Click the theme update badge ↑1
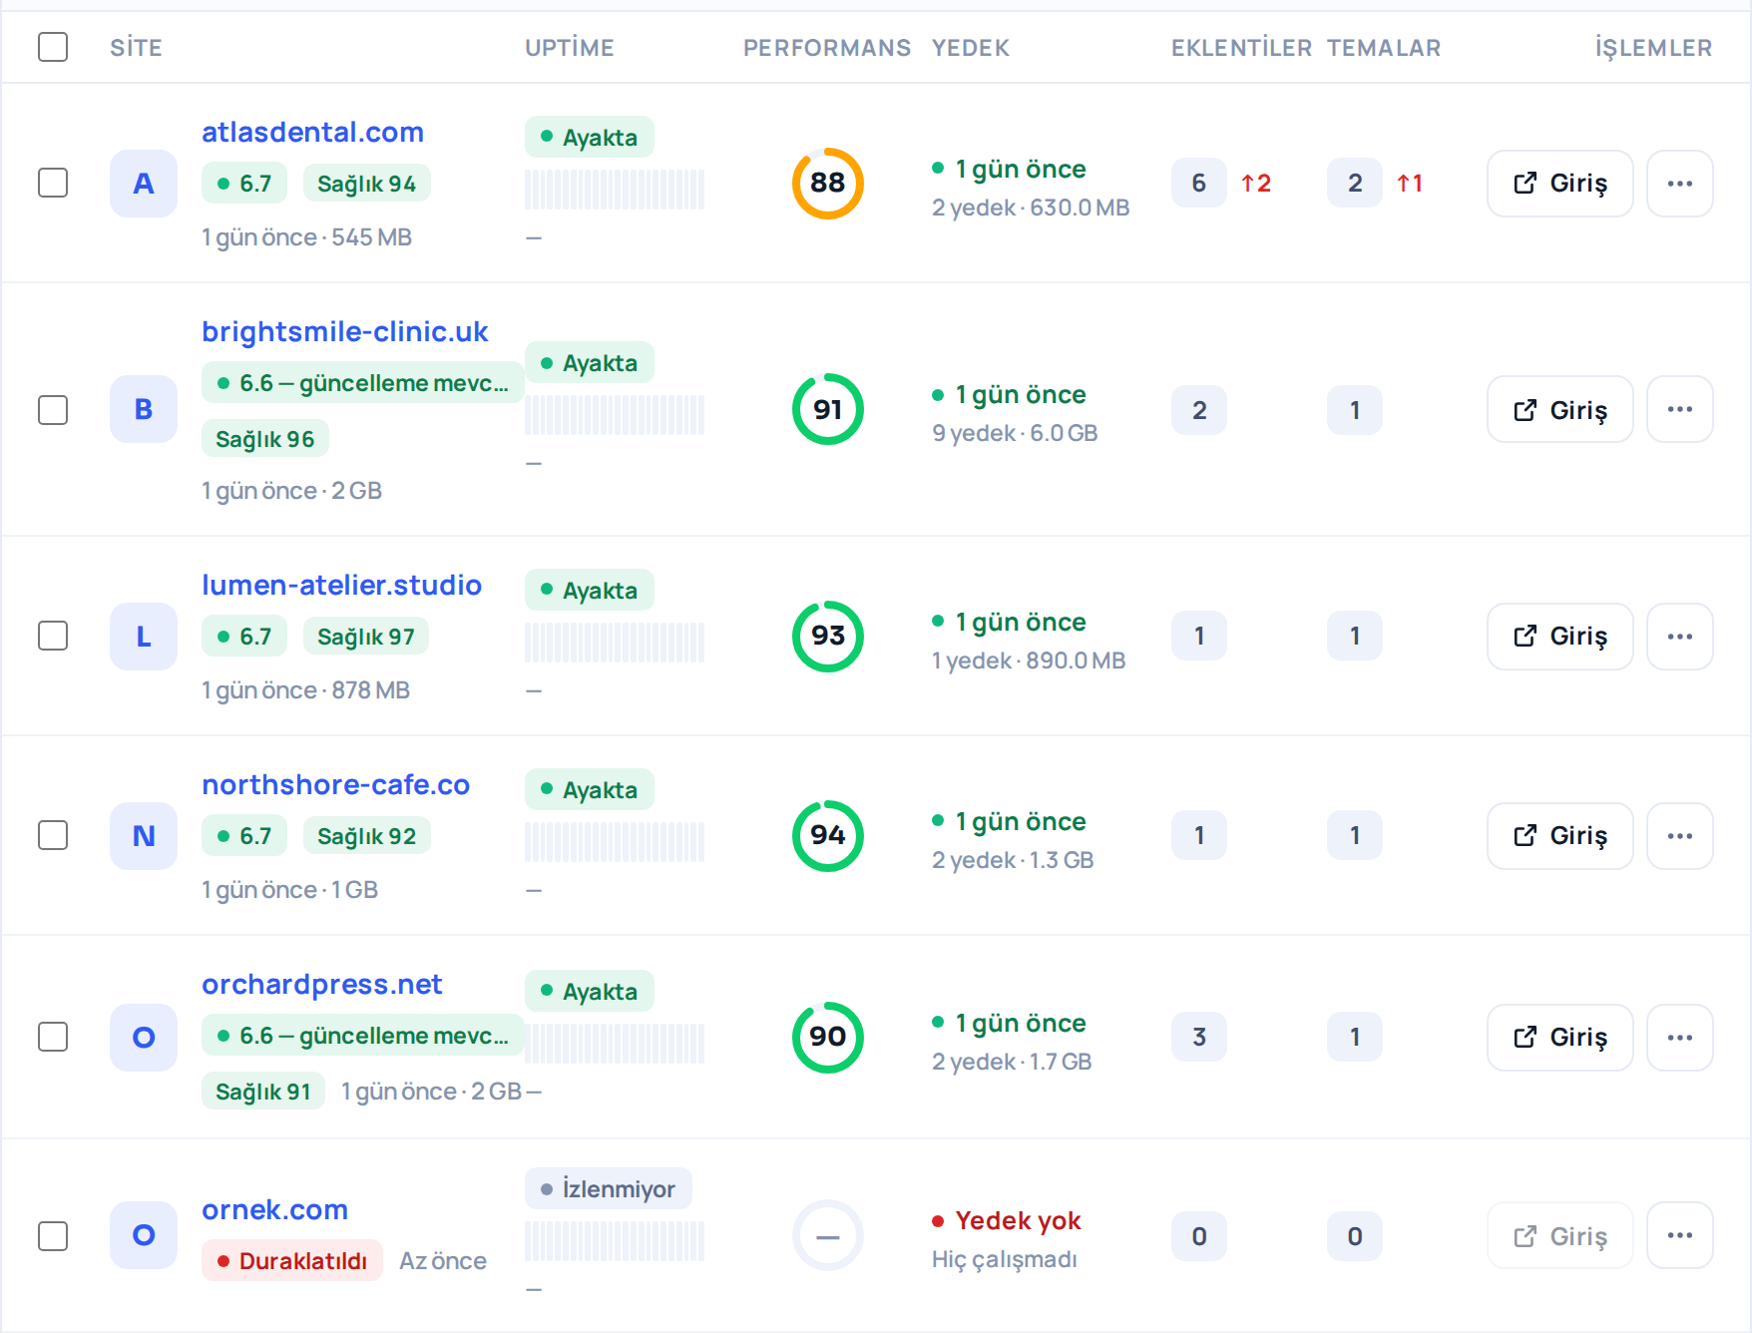This screenshot has height=1333, width=1752. pyautogui.click(x=1410, y=184)
